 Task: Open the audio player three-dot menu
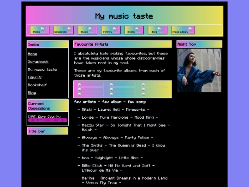(62, 120)
